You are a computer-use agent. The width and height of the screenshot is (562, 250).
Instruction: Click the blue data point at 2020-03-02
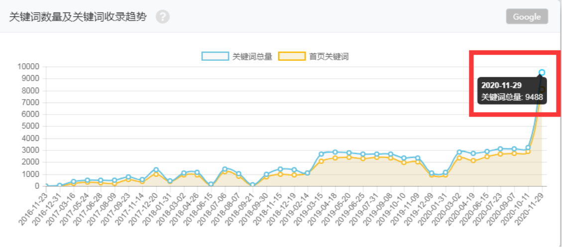459,152
